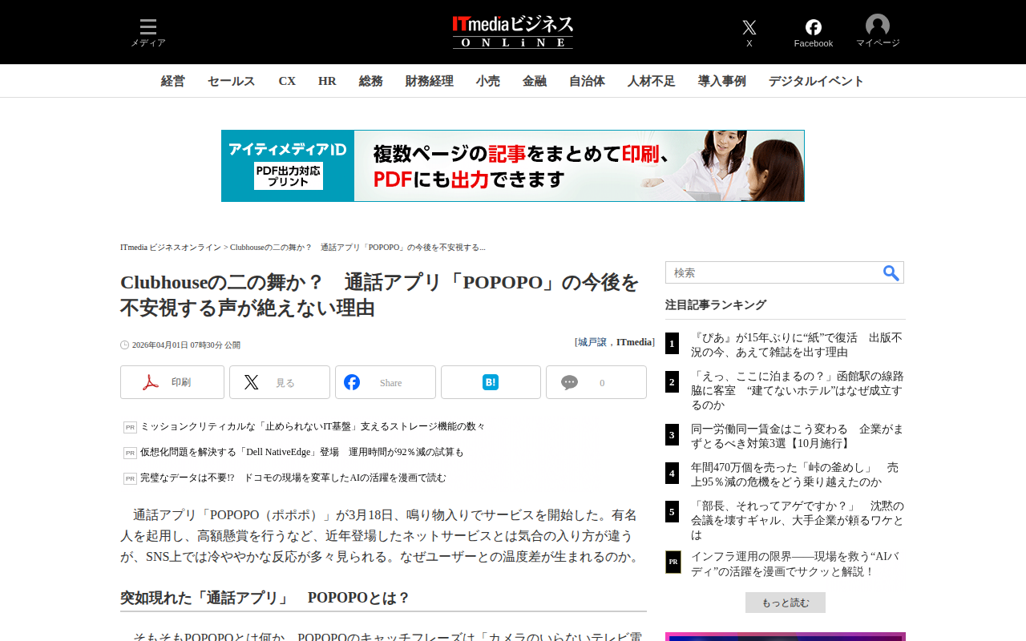Open the comments bubble button
Screen dimensions: 1026x641
coord(596,382)
